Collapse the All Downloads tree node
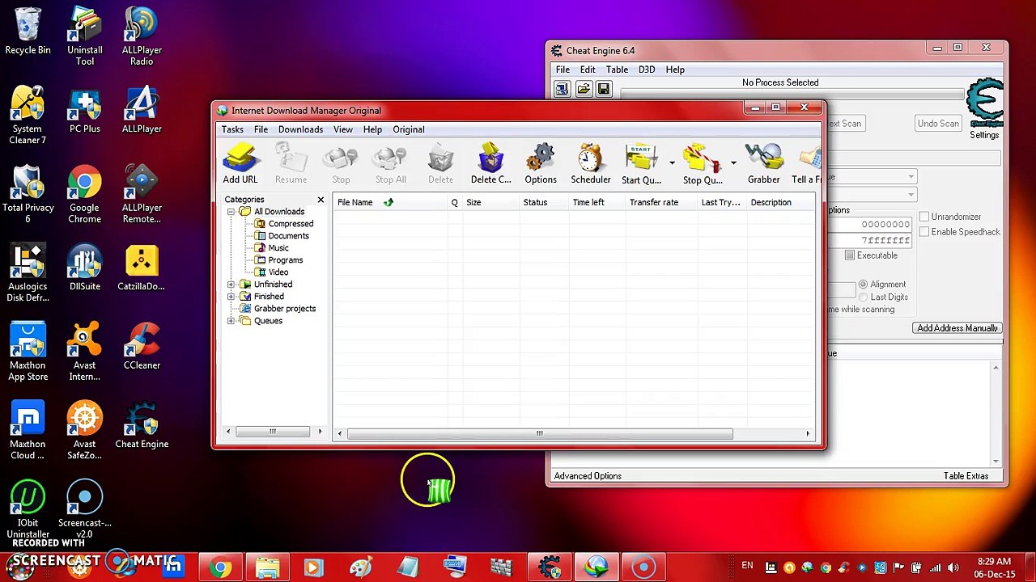Image resolution: width=1036 pixels, height=582 pixels. [x=231, y=212]
